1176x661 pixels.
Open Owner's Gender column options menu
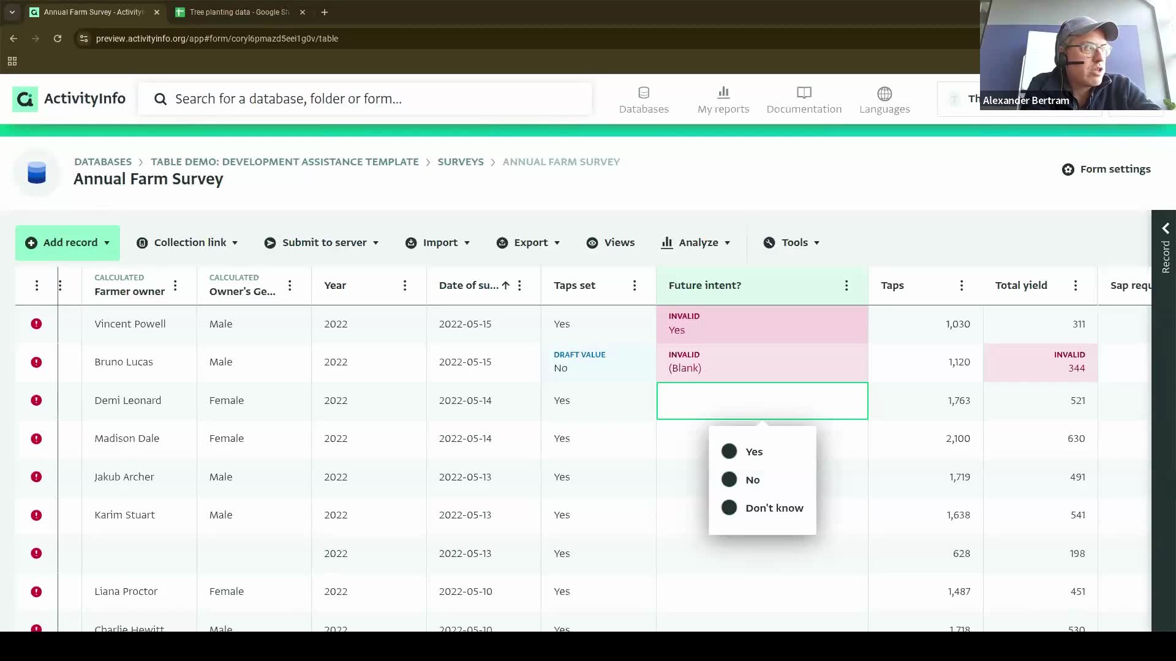click(290, 285)
